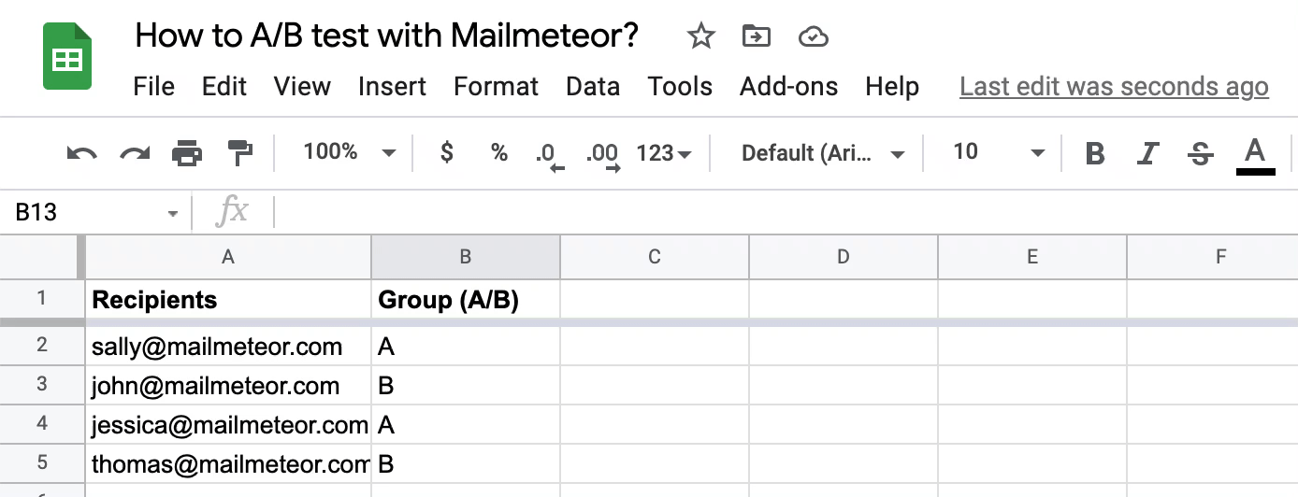Select group cell A next to sally
1298x497 pixels.
click(x=466, y=347)
